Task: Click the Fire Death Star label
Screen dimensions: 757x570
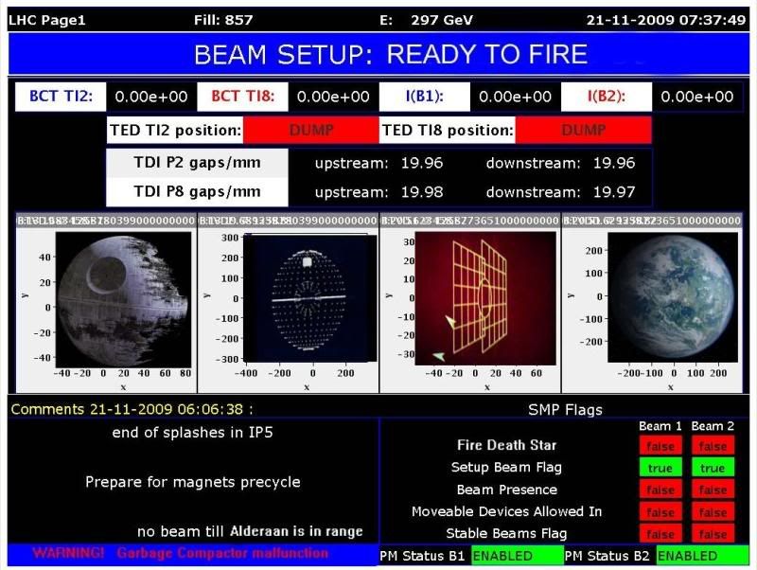Action: pos(507,445)
